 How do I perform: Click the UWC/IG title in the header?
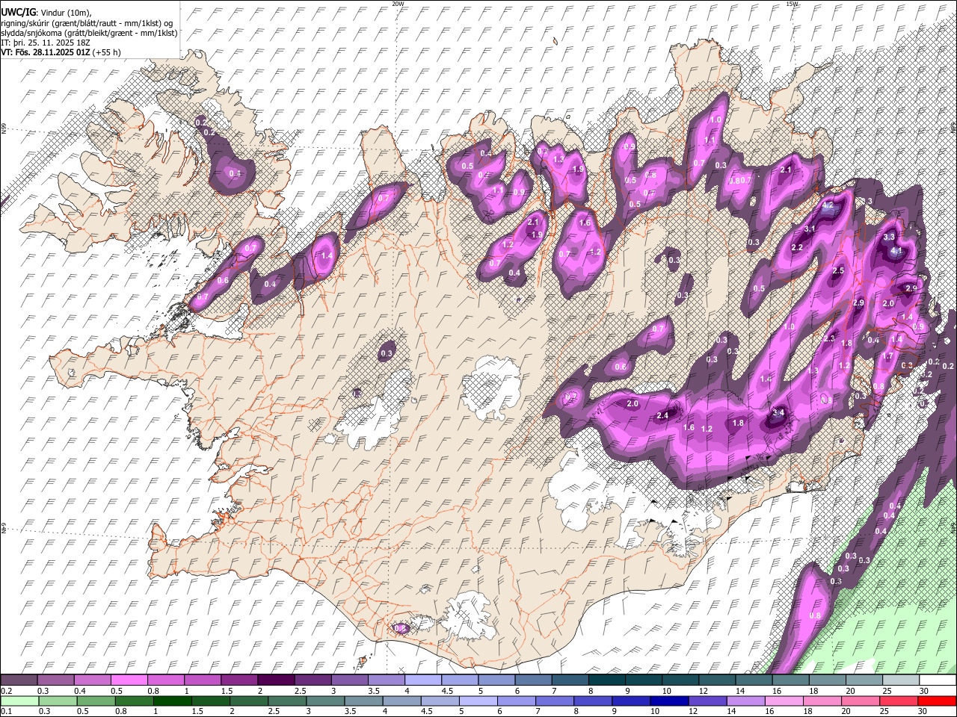[x=17, y=12]
